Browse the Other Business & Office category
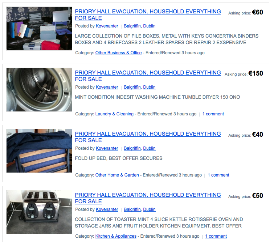 pyautogui.click(x=118, y=53)
